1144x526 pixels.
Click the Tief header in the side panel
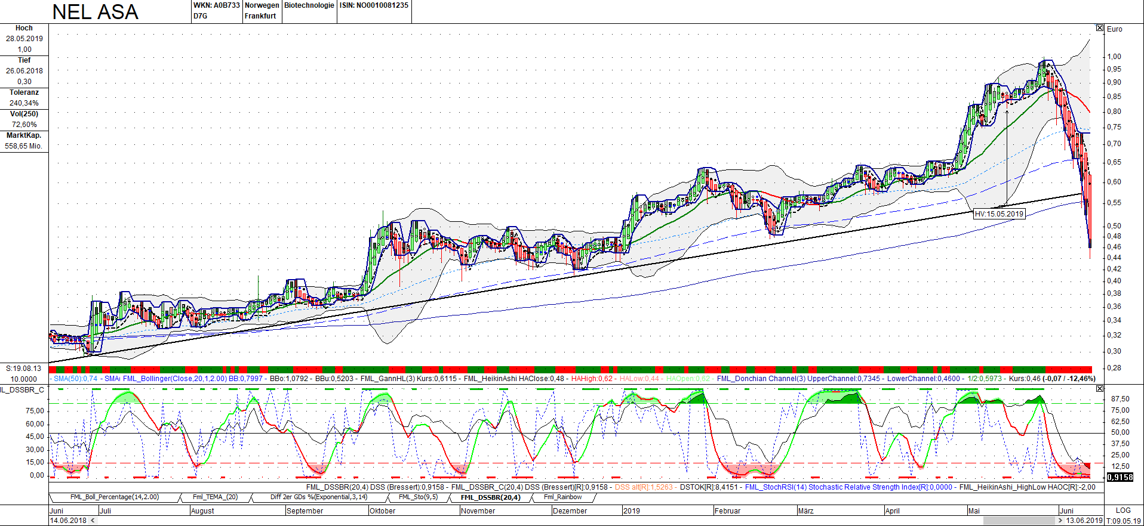click(24, 60)
